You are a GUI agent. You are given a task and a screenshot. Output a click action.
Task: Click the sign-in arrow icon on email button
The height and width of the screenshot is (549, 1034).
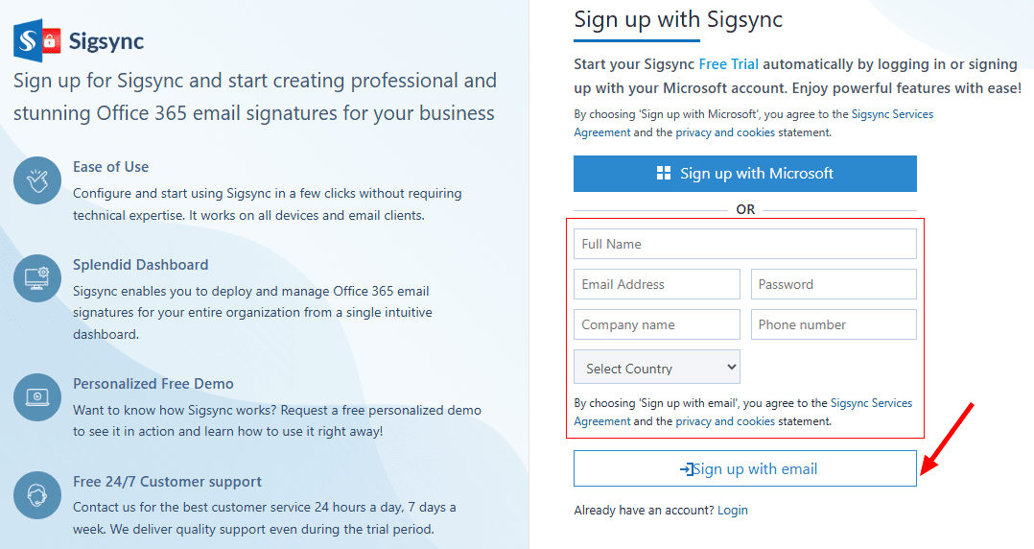click(x=686, y=469)
